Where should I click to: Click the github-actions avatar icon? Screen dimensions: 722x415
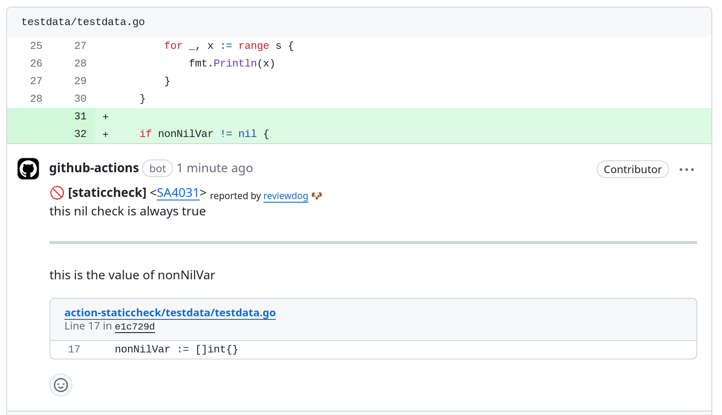28,169
